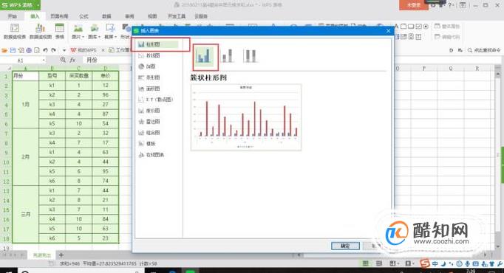Image resolution: width=504 pixels, height=273 pixels.
Task: Click the undo arrow in quick toolbar
Action: 45,50
